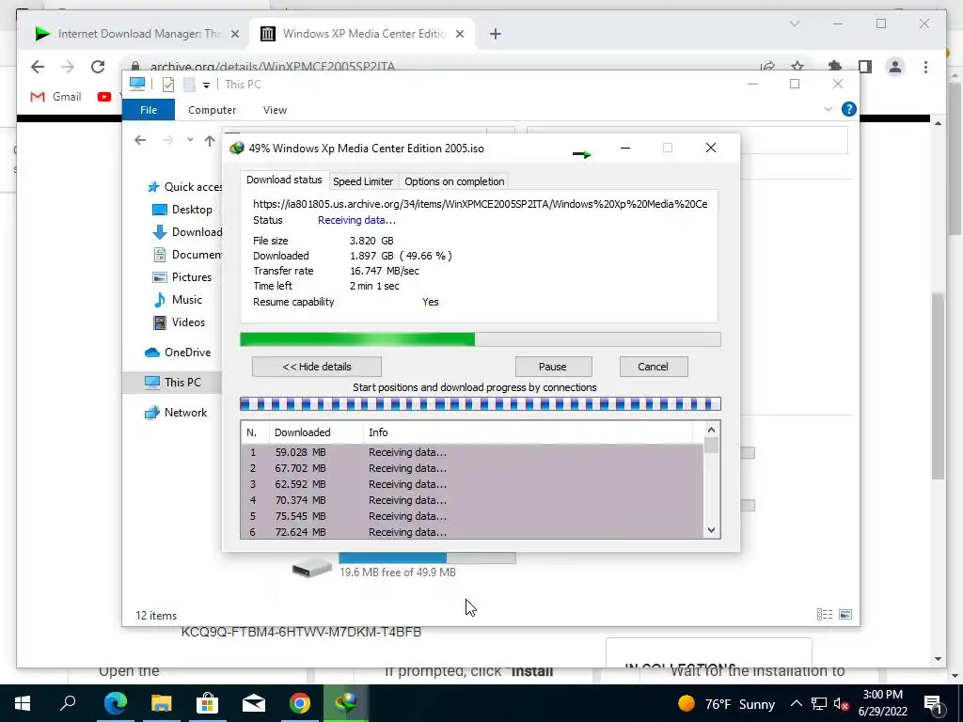Click the Hide details button

316,367
